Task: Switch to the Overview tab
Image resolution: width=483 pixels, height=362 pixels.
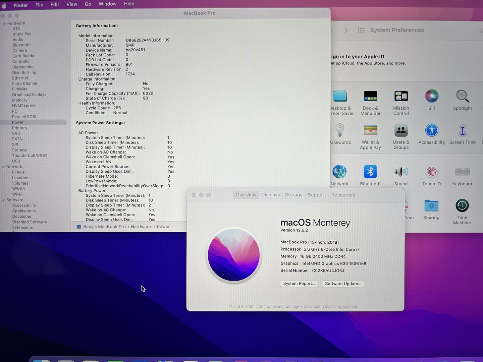Action: 246,195
